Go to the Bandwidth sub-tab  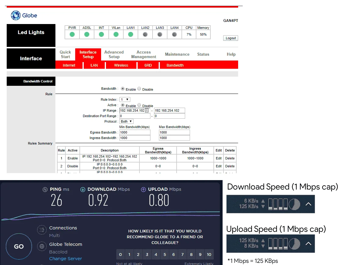click(175, 65)
